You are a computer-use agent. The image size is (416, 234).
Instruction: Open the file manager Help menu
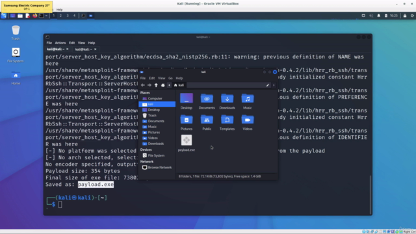[179, 78]
